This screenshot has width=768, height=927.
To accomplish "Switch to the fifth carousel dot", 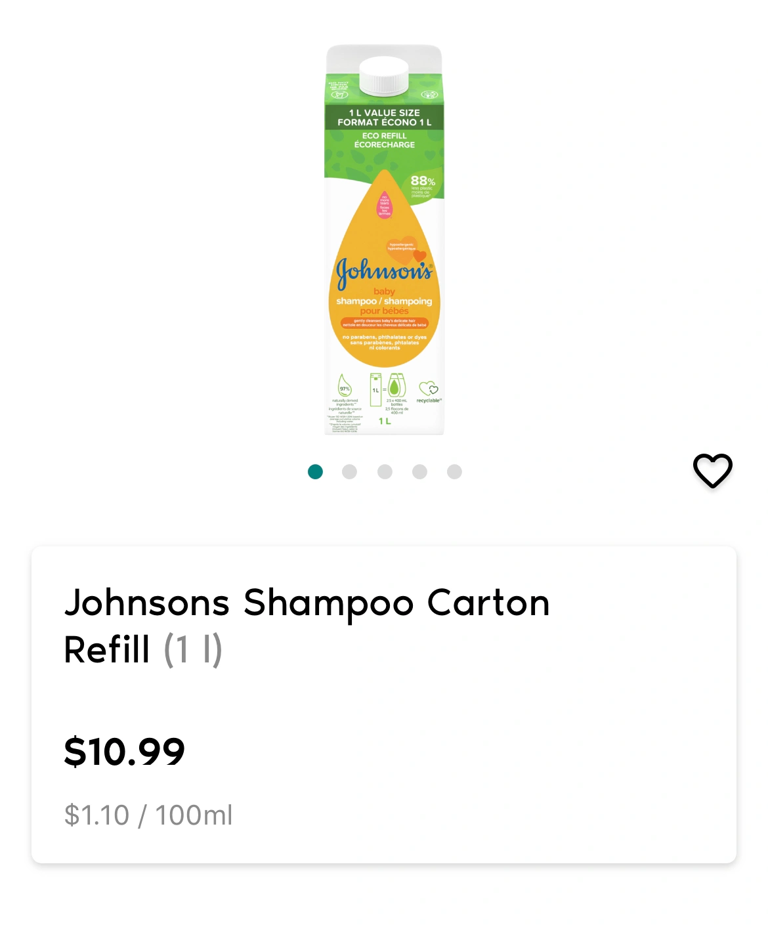I will [454, 471].
